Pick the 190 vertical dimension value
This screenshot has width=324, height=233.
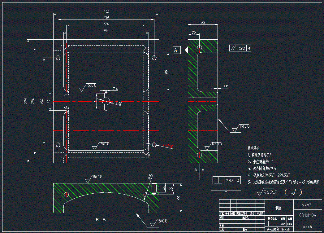[x=42, y=101]
